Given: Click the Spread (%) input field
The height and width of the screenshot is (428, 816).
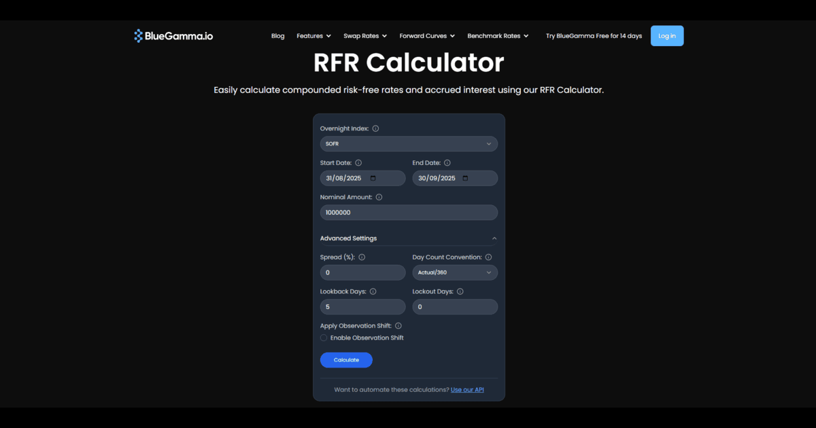Looking at the screenshot, I should 362,272.
